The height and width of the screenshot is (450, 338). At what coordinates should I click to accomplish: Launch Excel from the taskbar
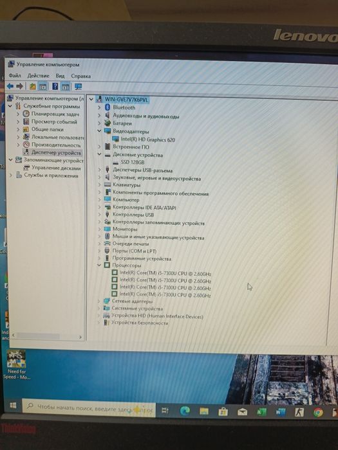pos(261,413)
